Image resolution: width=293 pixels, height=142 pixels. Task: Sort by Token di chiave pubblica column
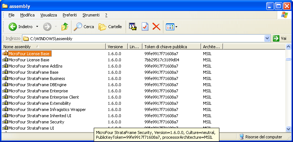pyautogui.click(x=171, y=47)
